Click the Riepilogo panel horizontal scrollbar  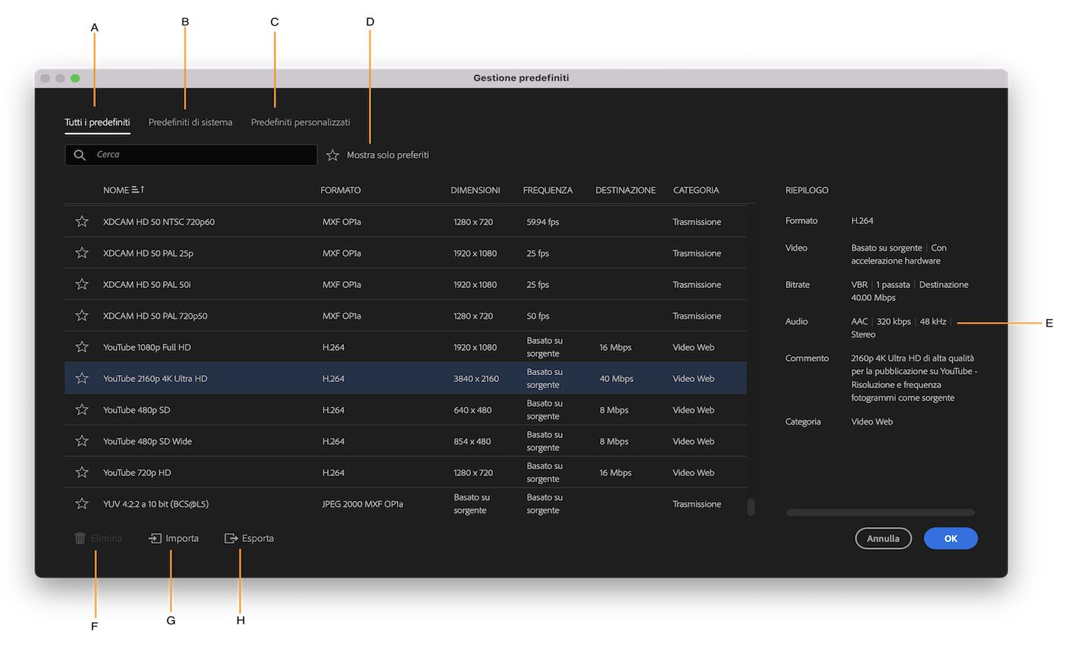point(880,512)
